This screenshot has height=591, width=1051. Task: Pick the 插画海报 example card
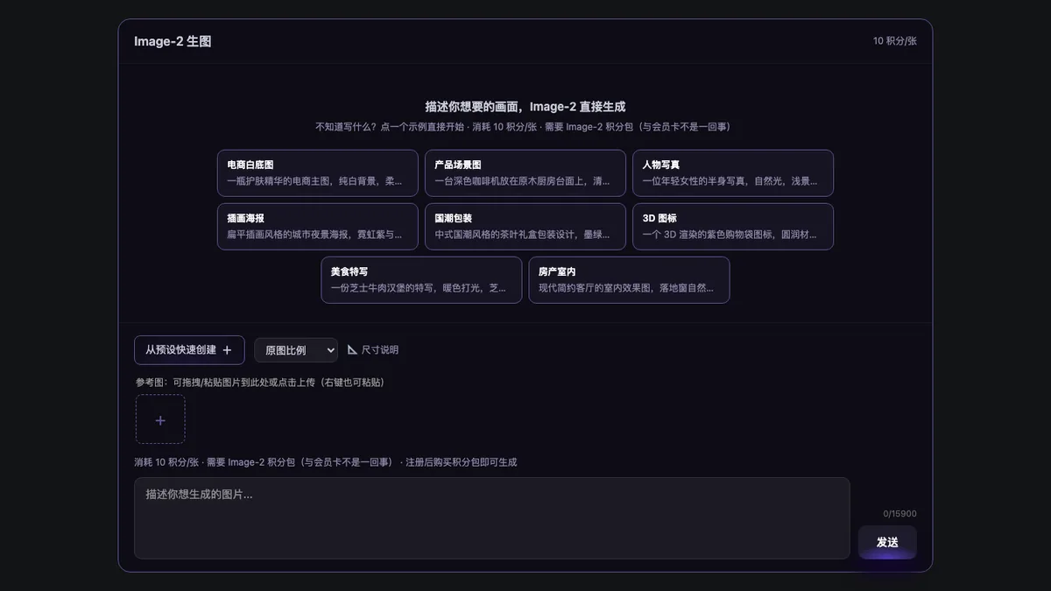tap(318, 226)
